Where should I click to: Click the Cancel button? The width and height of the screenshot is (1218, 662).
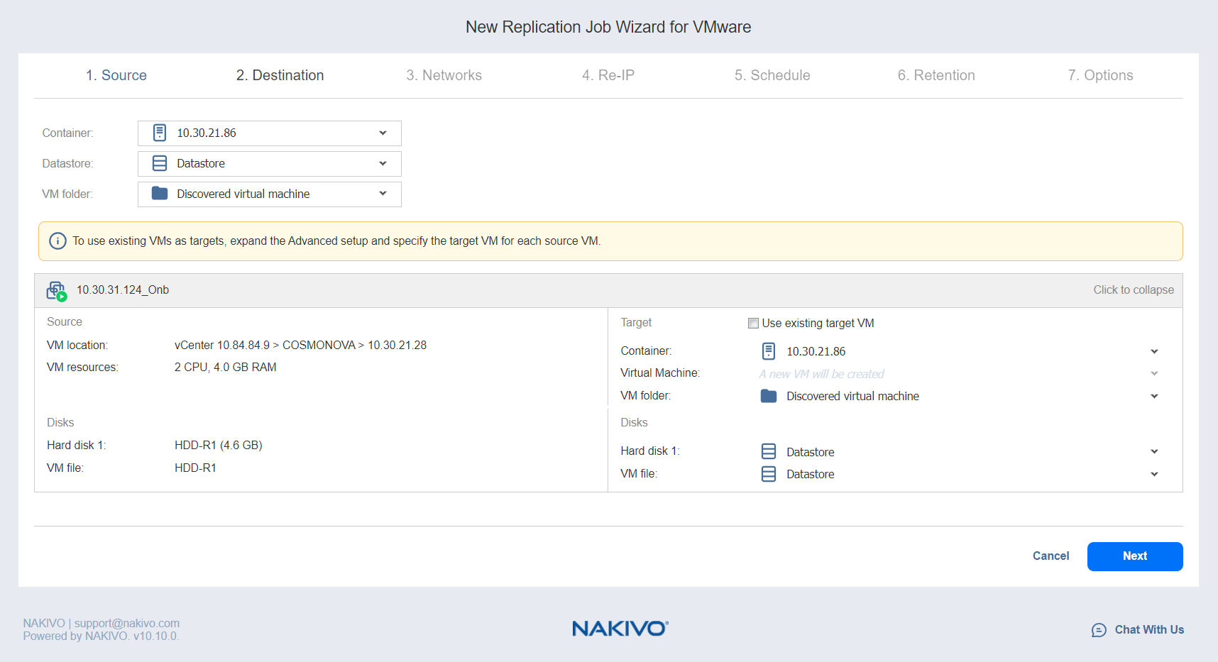pos(1050,556)
